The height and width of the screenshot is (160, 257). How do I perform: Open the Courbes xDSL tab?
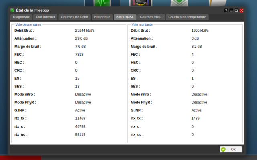151,17
